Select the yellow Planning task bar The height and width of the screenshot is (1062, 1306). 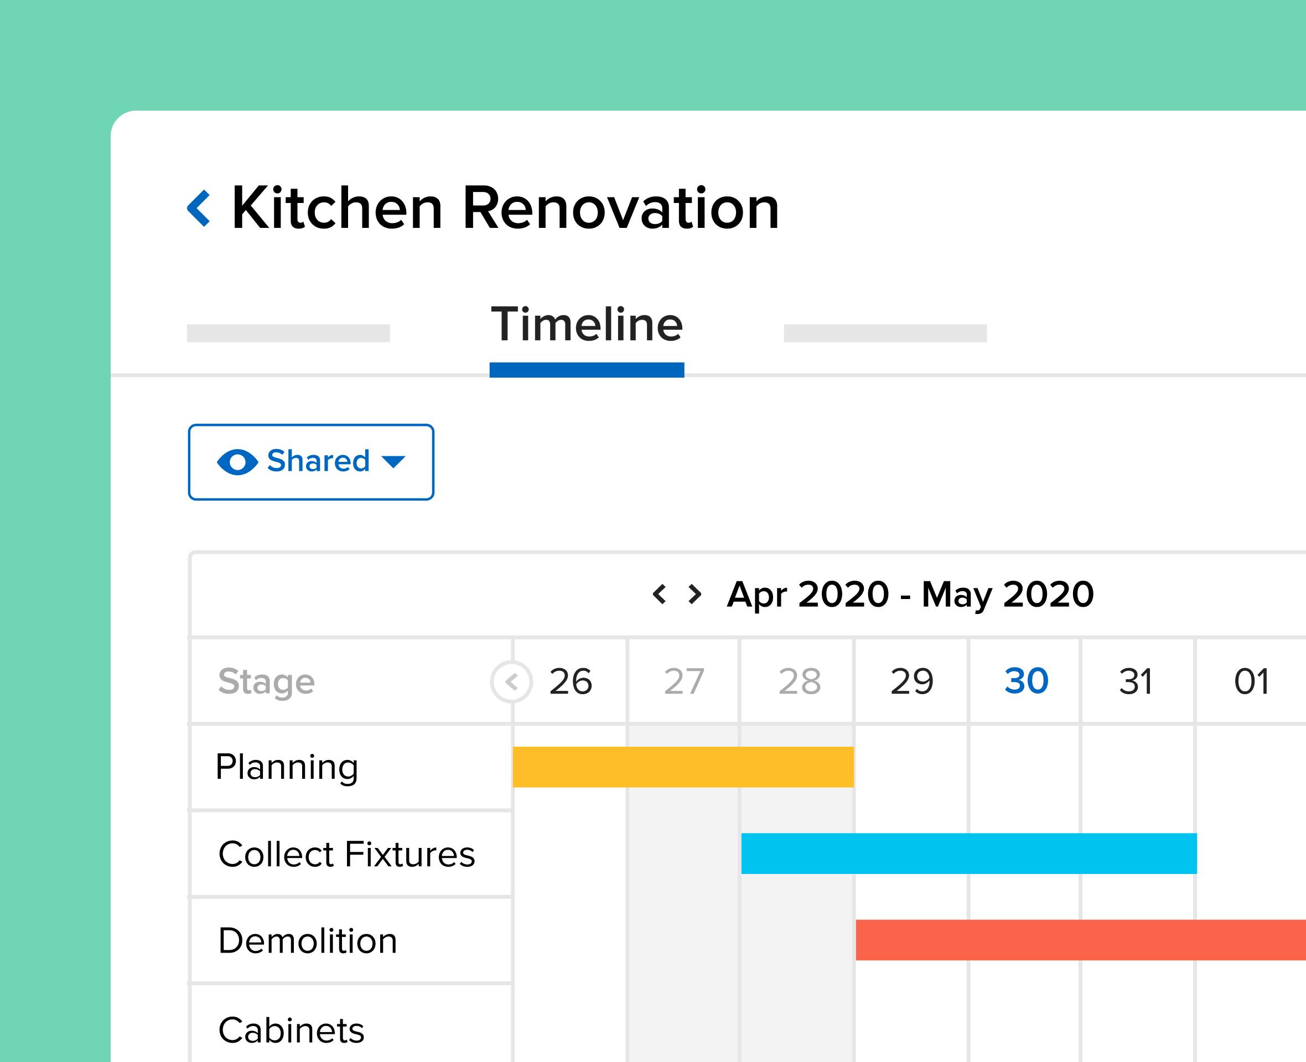pos(683,767)
